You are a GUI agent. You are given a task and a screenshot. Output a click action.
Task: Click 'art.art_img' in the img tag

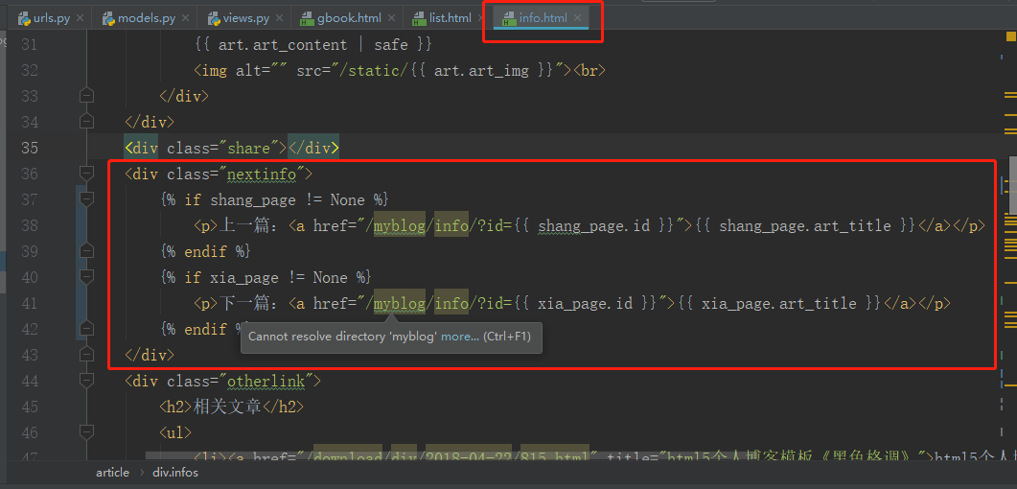(x=481, y=70)
